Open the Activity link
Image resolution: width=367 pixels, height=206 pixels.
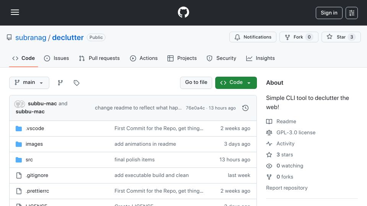tap(285, 144)
